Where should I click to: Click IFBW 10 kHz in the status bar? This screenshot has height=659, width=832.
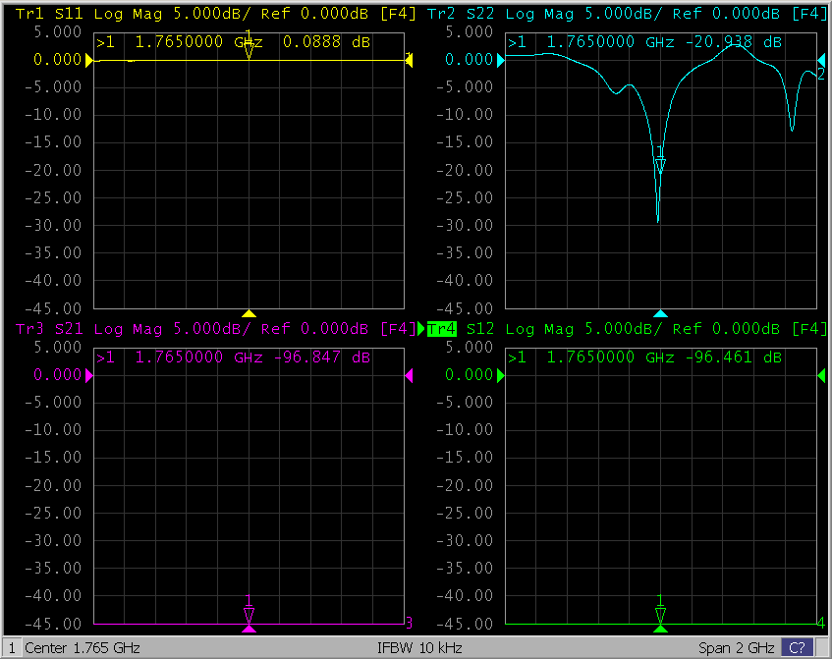click(x=419, y=648)
